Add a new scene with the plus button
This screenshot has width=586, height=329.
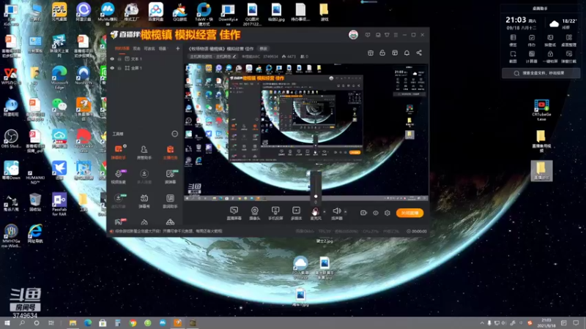coord(178,48)
